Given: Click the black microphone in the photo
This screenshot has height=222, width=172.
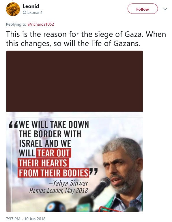Looking at the screenshot, I should click(x=100, y=187).
